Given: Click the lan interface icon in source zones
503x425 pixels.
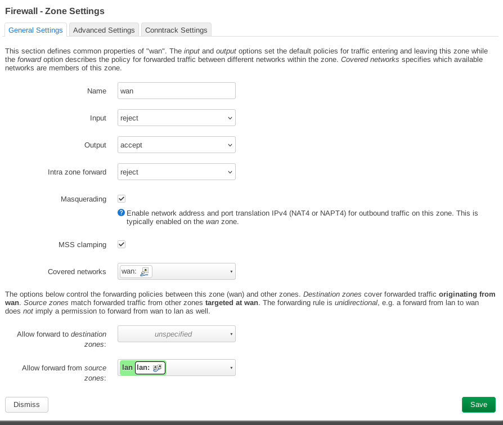Looking at the screenshot, I should [x=157, y=368].
